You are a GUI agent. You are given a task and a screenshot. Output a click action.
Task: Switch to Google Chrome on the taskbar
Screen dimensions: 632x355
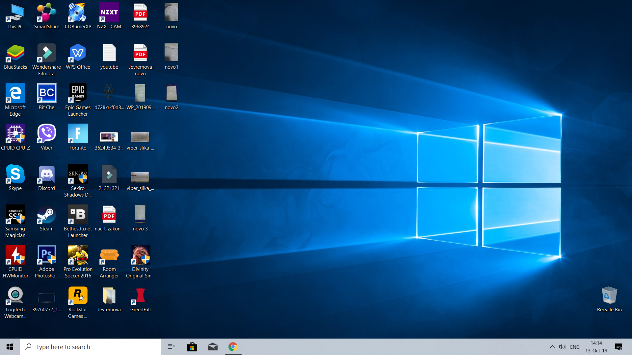233,347
